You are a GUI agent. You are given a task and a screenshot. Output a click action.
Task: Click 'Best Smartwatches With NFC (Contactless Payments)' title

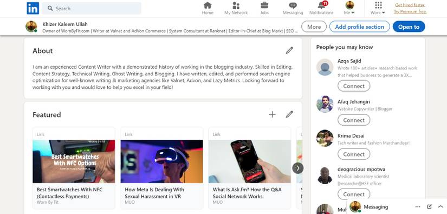tap(69, 193)
